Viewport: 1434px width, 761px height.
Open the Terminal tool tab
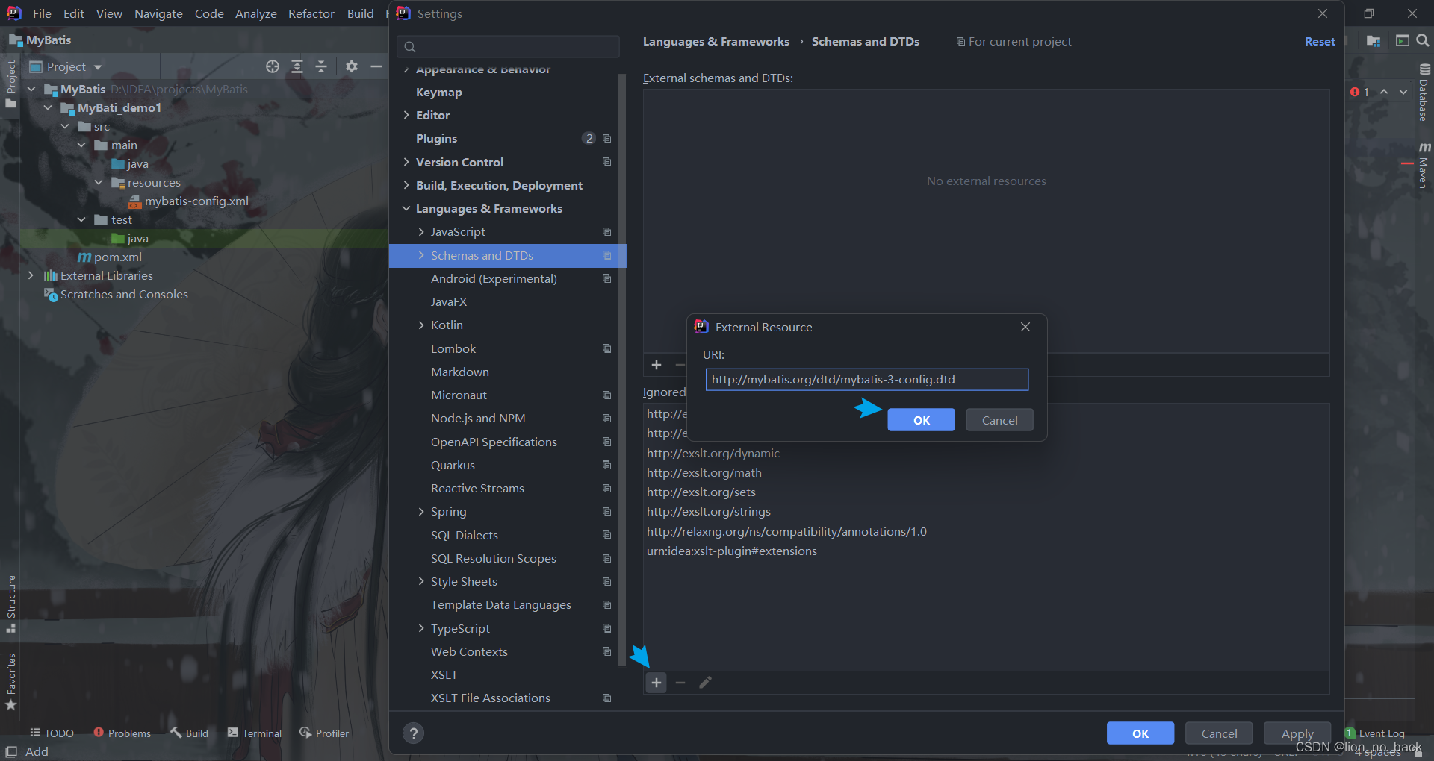tap(255, 733)
